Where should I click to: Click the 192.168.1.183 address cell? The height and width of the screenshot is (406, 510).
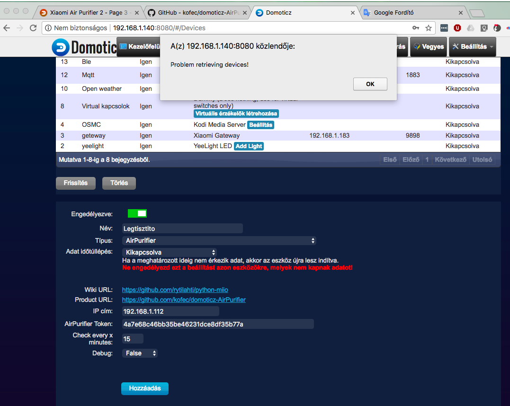click(329, 135)
